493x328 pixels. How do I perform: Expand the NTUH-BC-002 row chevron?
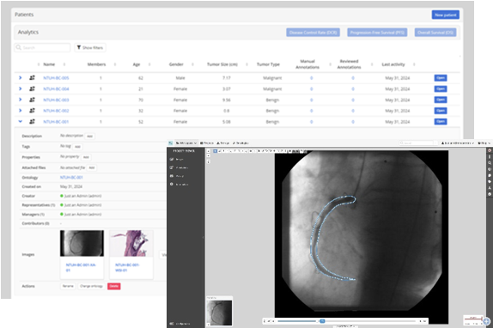coord(20,111)
